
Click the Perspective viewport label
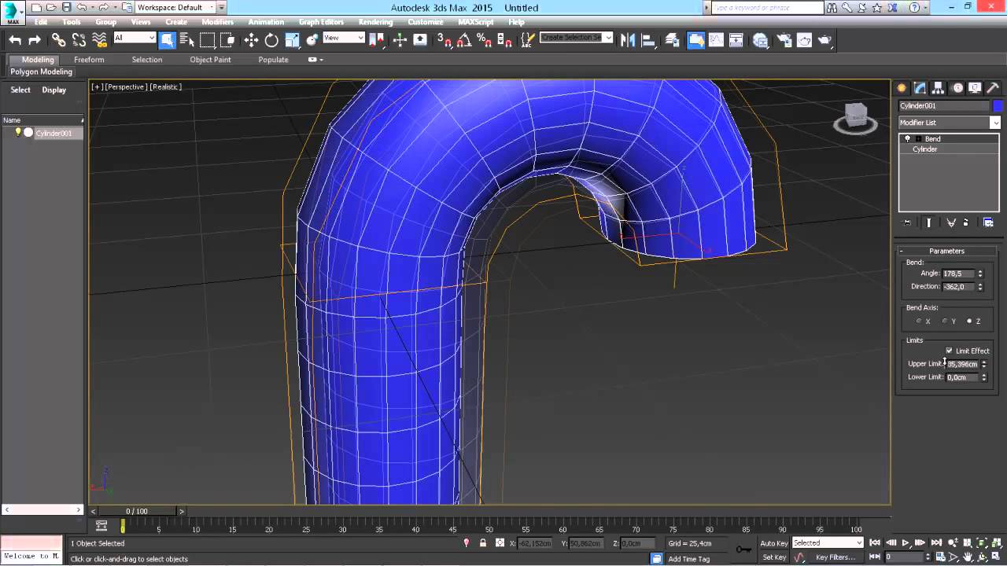[127, 86]
